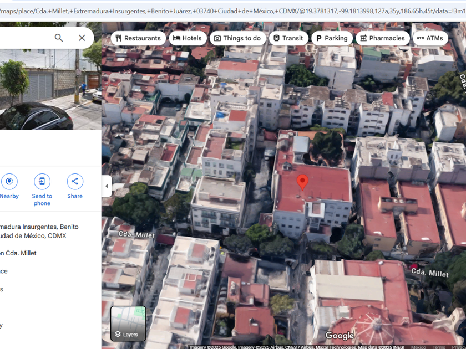Select the Transit category chip
Screen dimensions: 466x349
click(x=288, y=38)
